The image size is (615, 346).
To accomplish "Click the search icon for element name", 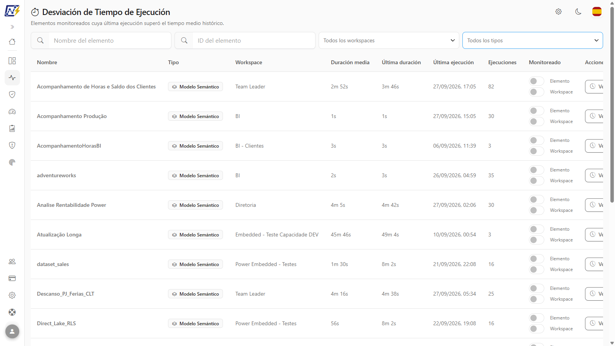I will 40,40.
